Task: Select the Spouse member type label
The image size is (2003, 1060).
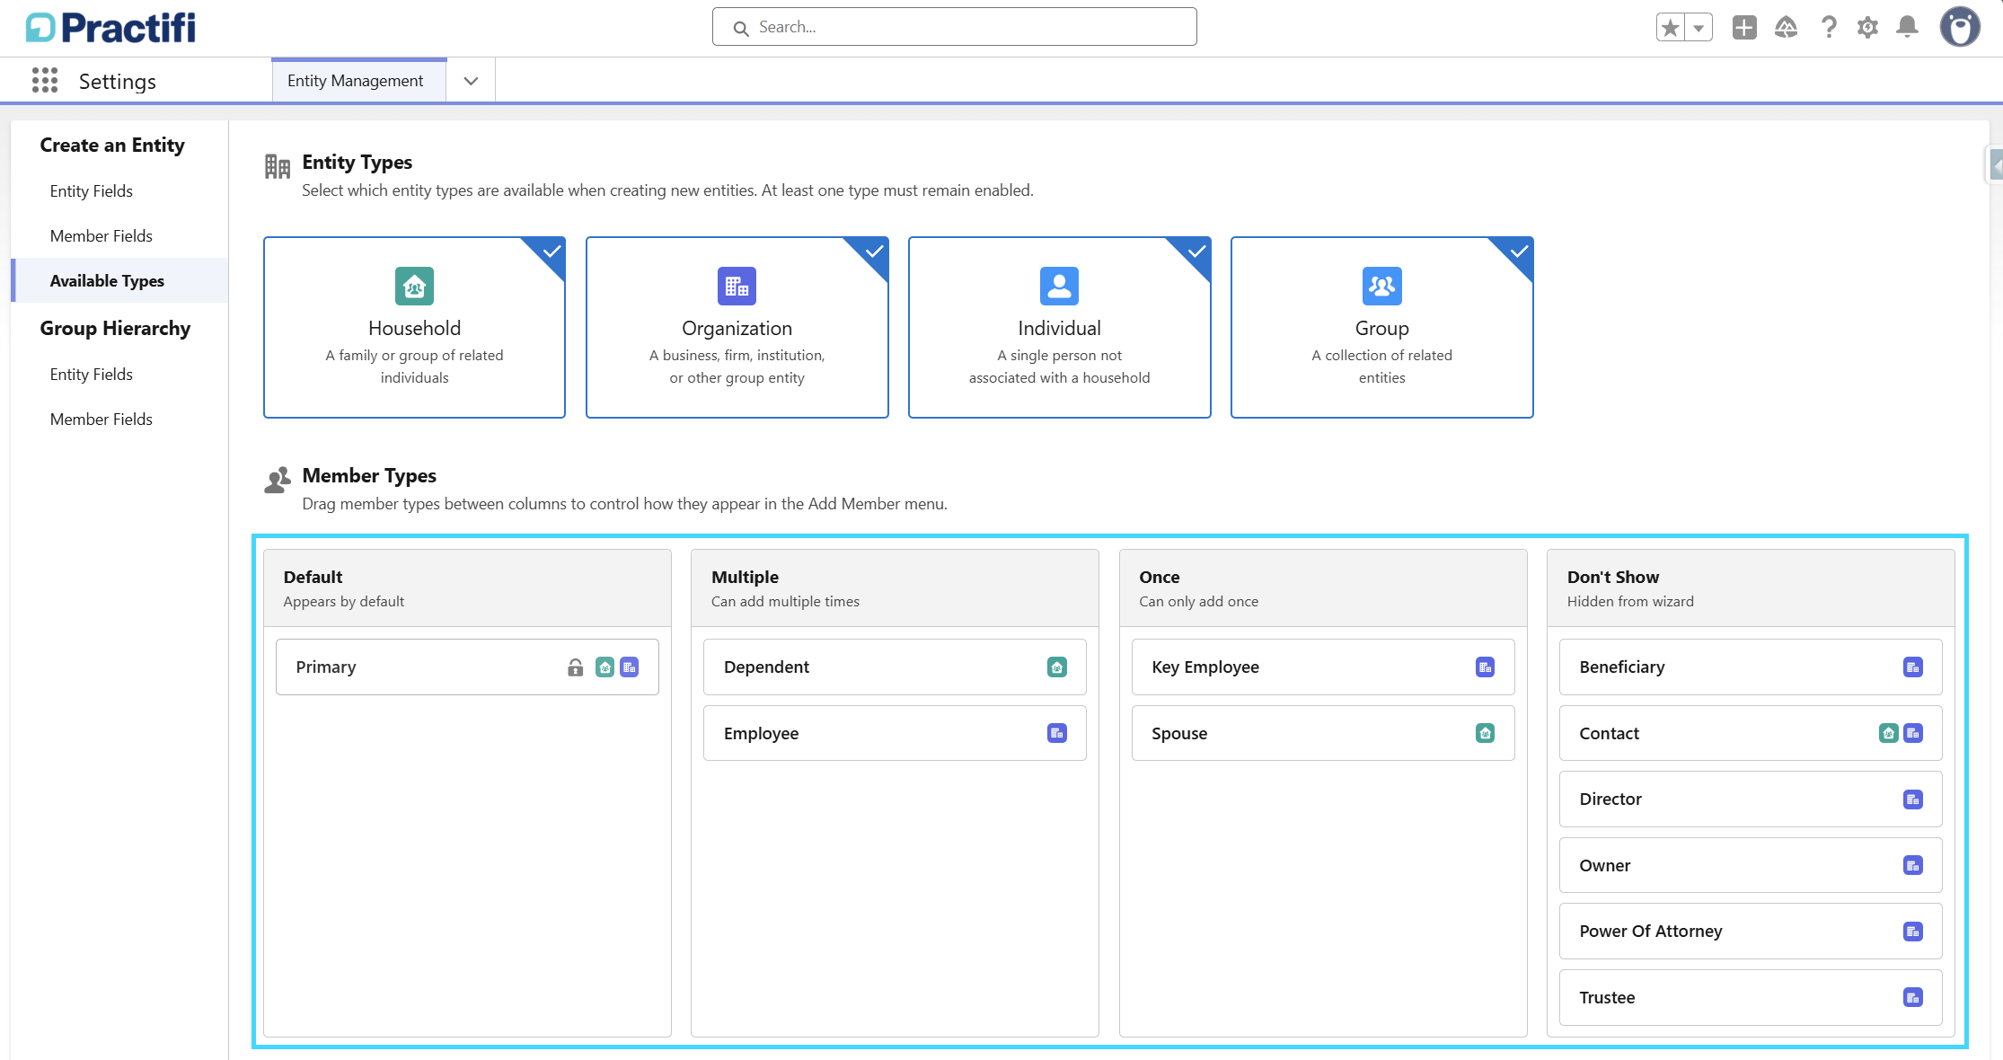Action: tap(1179, 734)
